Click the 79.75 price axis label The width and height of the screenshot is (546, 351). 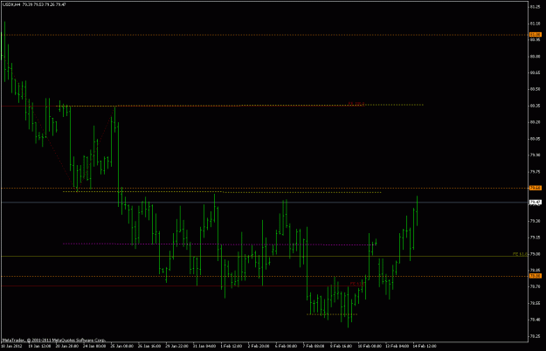tap(536, 172)
